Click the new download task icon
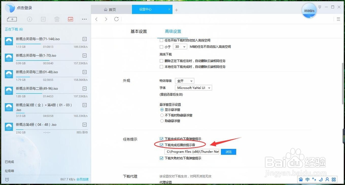This screenshot has width=345, height=185. tap(12, 19)
